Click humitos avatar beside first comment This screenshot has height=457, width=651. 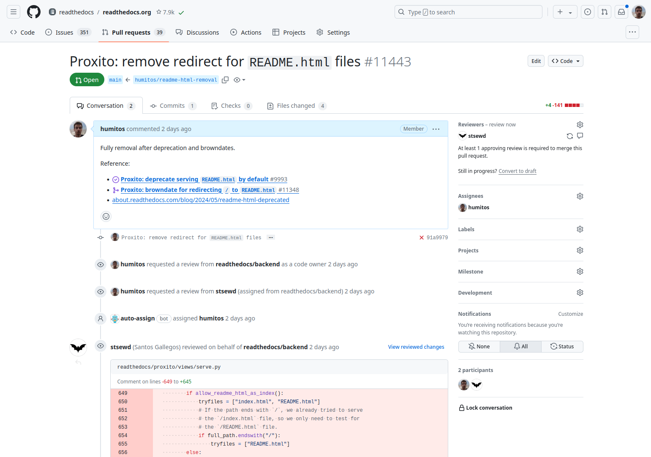click(x=78, y=129)
